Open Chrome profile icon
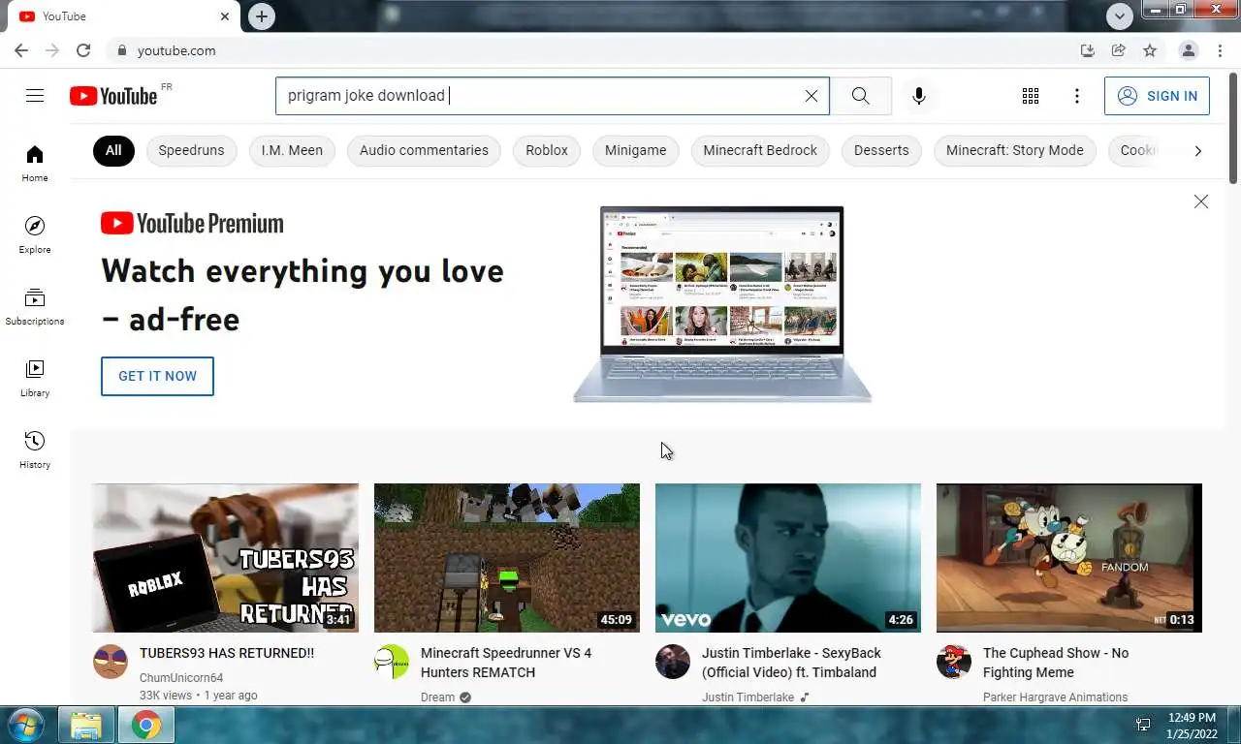1241x744 pixels. (1188, 50)
